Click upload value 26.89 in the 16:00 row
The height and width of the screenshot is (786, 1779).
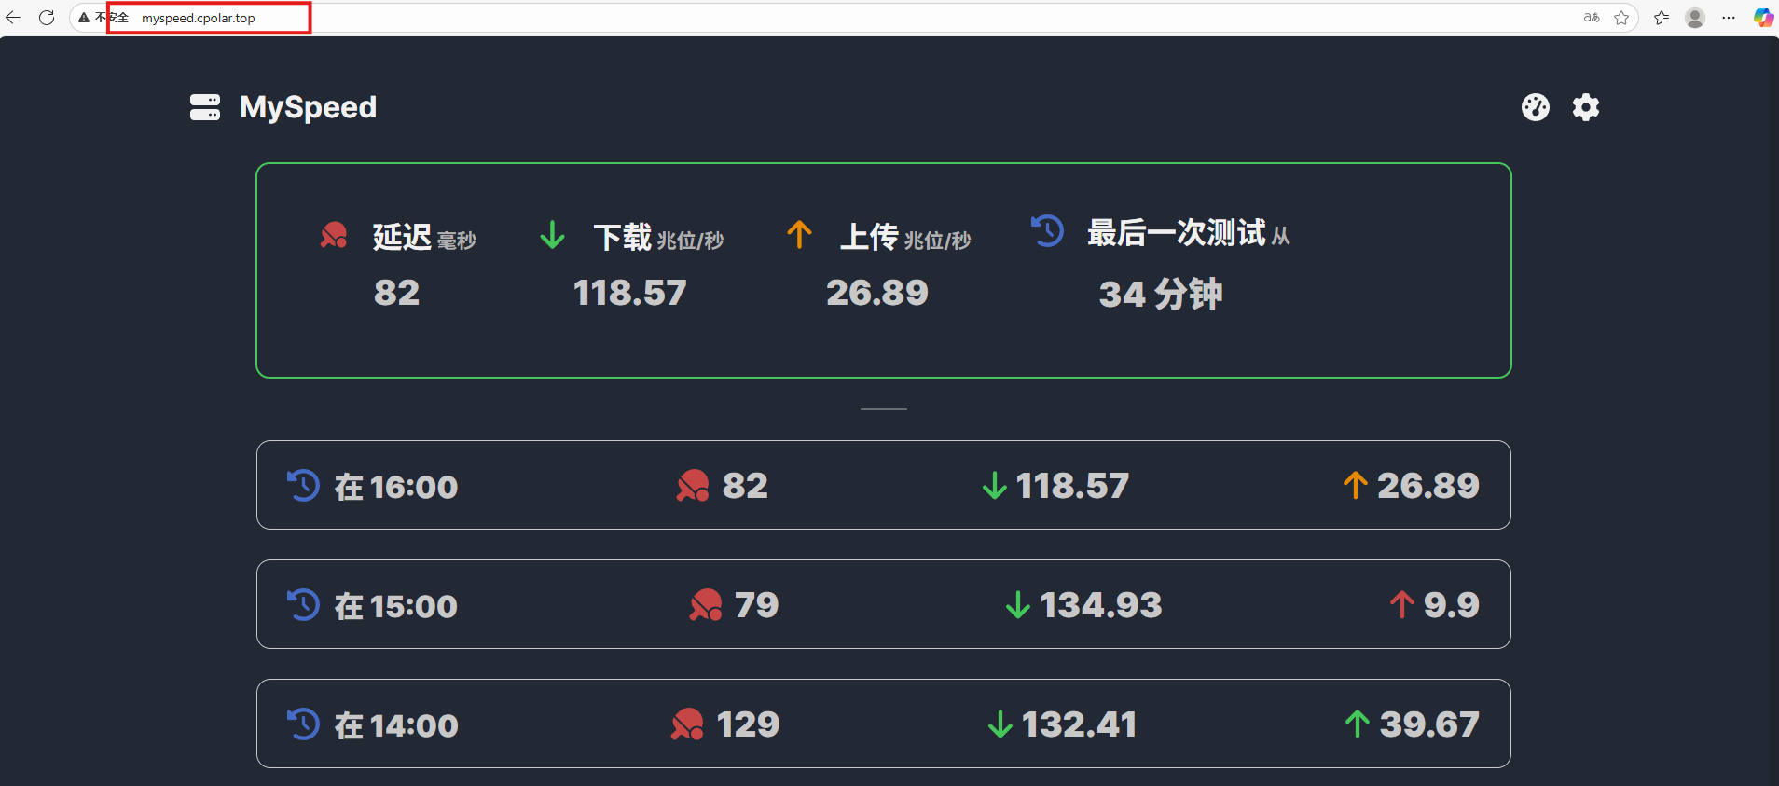tap(1428, 485)
